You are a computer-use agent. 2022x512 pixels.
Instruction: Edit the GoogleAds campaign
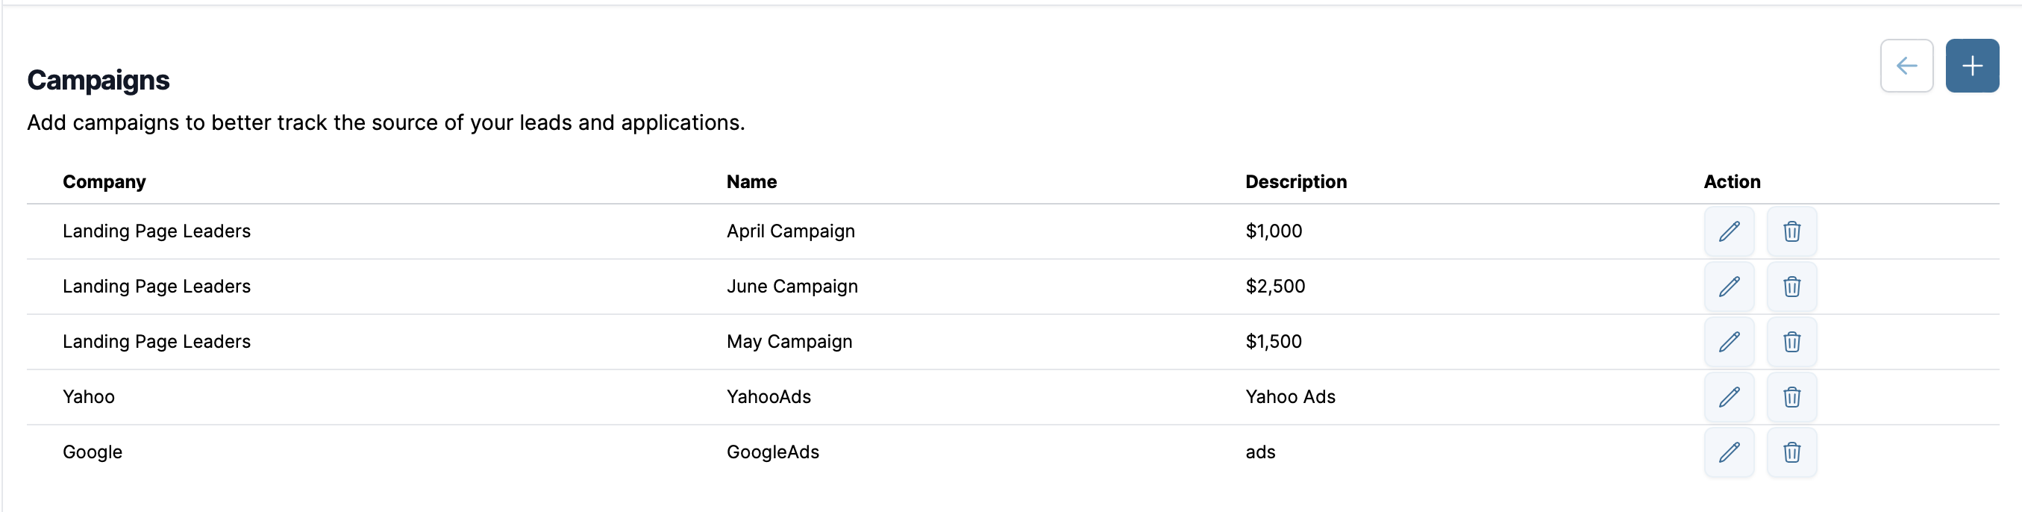pos(1729,452)
